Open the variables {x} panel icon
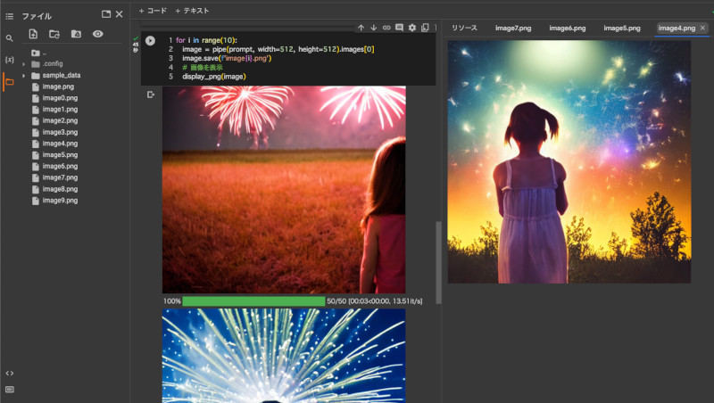 click(9, 60)
